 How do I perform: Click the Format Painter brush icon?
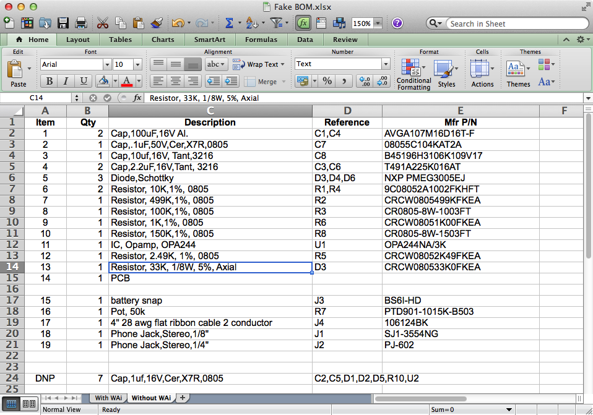[157, 24]
